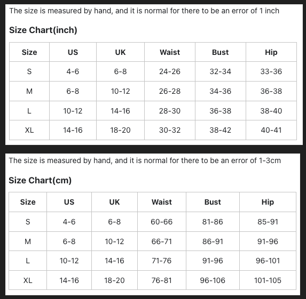Click the 1-3cm error note text

pyautogui.click(x=145, y=160)
